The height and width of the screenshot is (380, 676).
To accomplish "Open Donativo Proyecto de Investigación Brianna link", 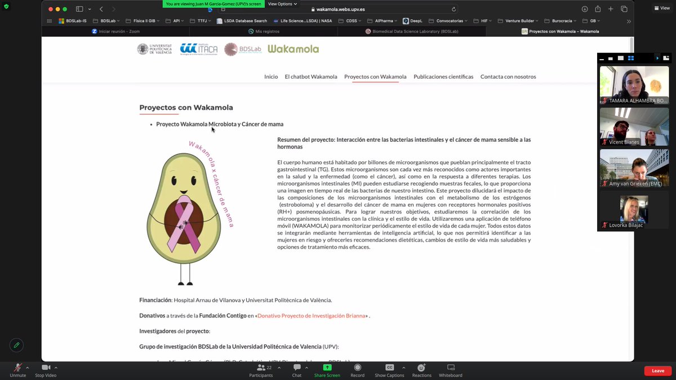I will click(311, 316).
